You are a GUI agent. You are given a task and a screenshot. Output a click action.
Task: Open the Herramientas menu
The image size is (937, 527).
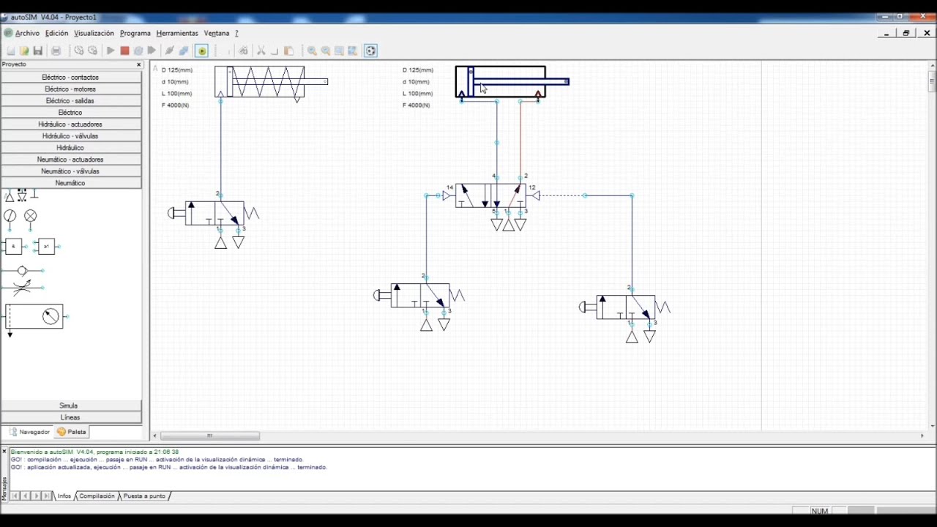pos(177,33)
